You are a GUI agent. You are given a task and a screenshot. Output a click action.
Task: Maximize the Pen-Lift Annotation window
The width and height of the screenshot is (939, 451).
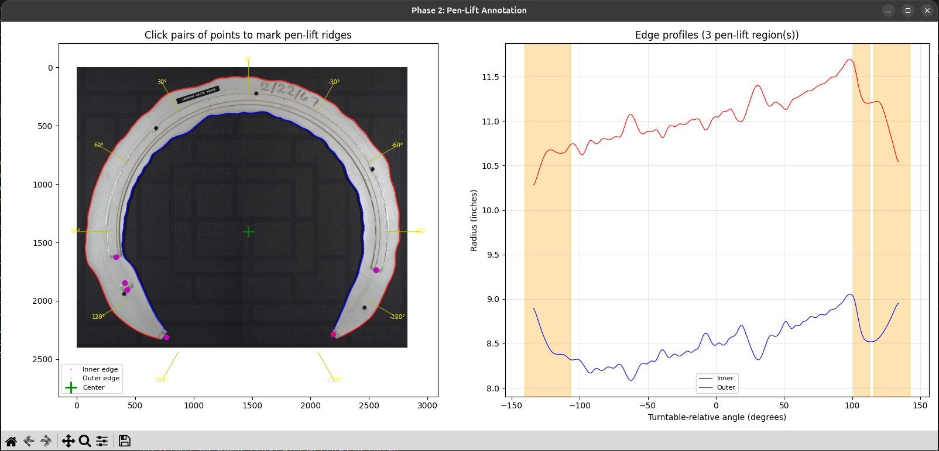click(908, 11)
